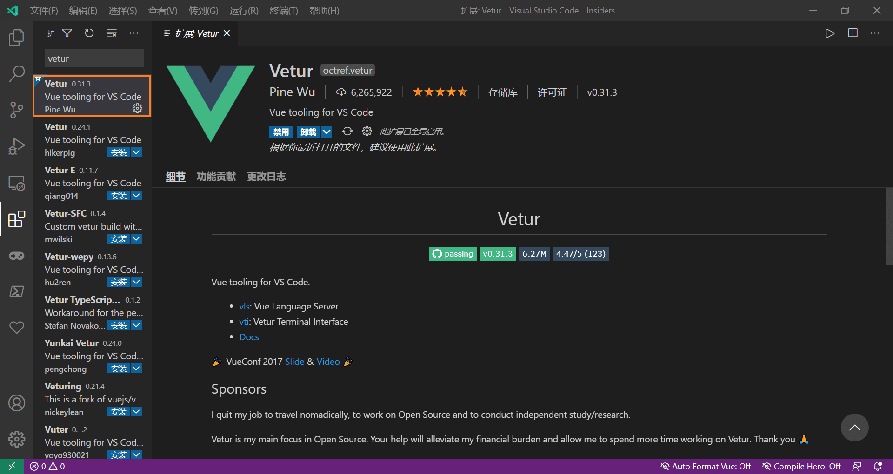
Task: Open the Explorer view in activity bar
Action: (17, 38)
